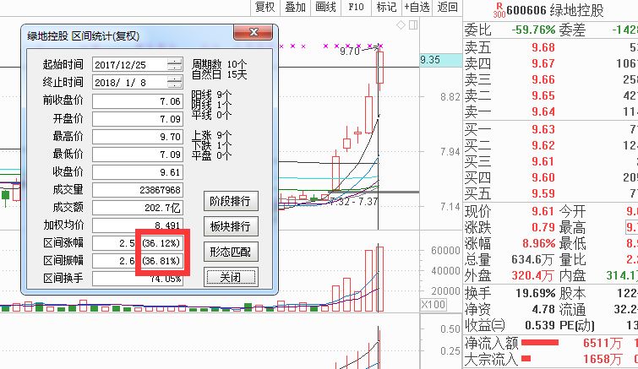The height and width of the screenshot is (369, 638).
Task: Click the 形态匹配 button
Action: point(231,252)
